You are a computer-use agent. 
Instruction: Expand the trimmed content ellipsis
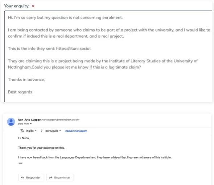[21, 163]
